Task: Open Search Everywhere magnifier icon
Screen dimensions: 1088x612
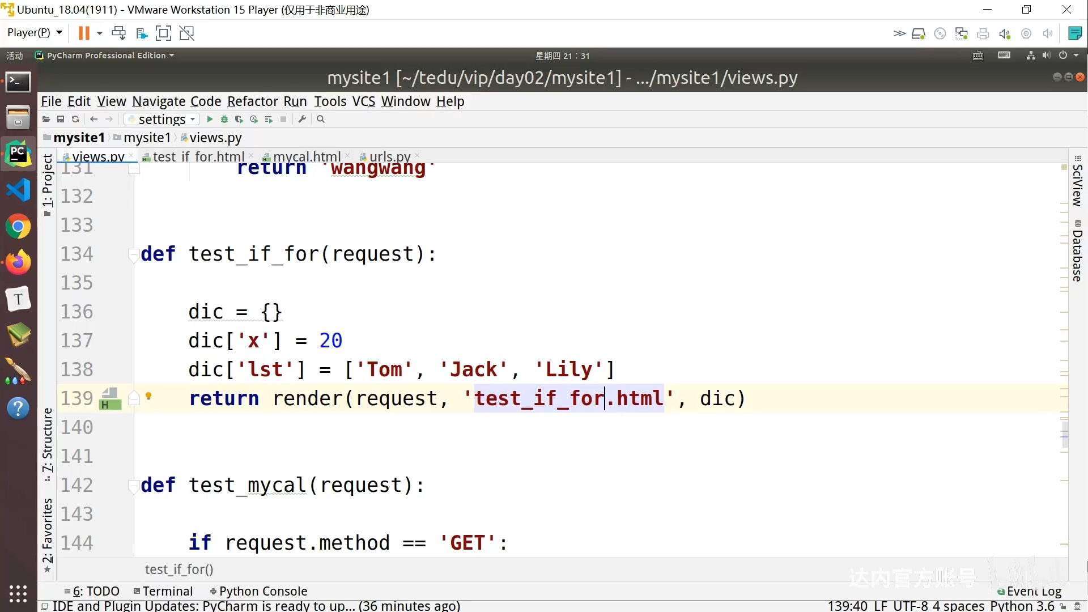Action: (x=321, y=120)
